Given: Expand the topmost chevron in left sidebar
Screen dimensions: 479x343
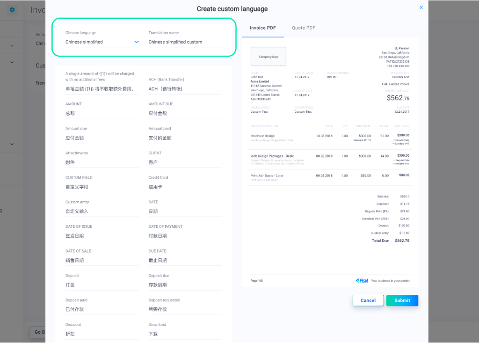Looking at the screenshot, I should click(x=12, y=46).
